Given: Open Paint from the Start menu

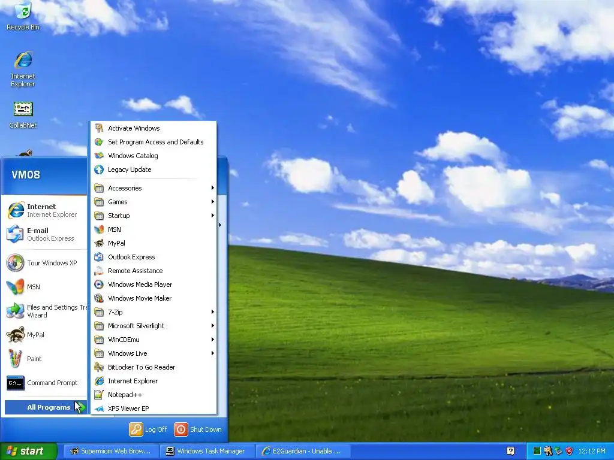Looking at the screenshot, I should tap(46, 359).
